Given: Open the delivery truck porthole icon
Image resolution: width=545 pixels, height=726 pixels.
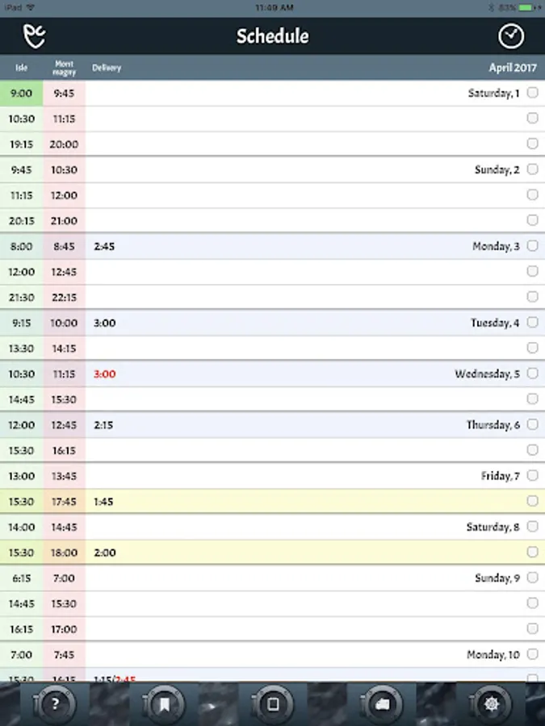Looking at the screenshot, I should 382,704.
